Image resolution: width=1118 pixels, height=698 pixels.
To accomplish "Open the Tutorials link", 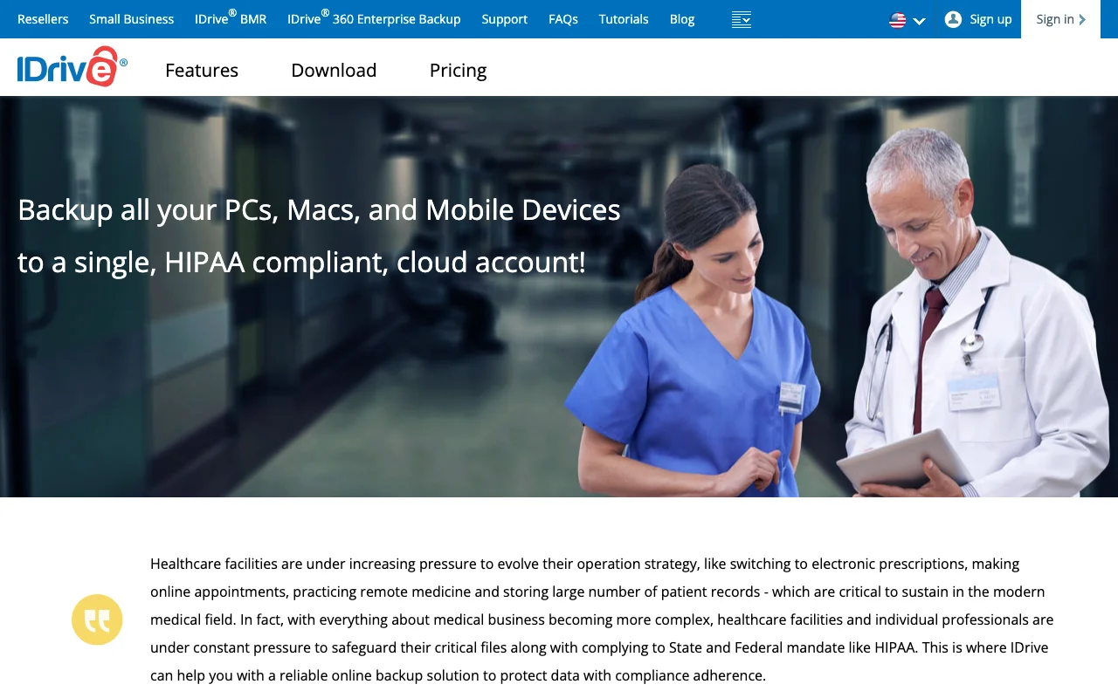I will click(624, 19).
